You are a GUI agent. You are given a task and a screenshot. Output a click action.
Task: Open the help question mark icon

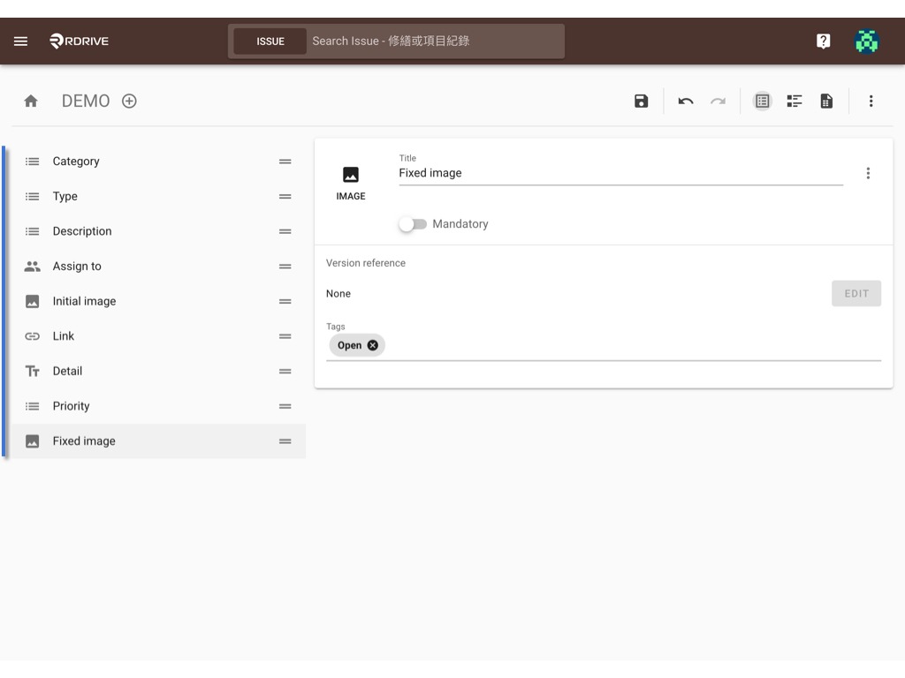click(x=823, y=41)
